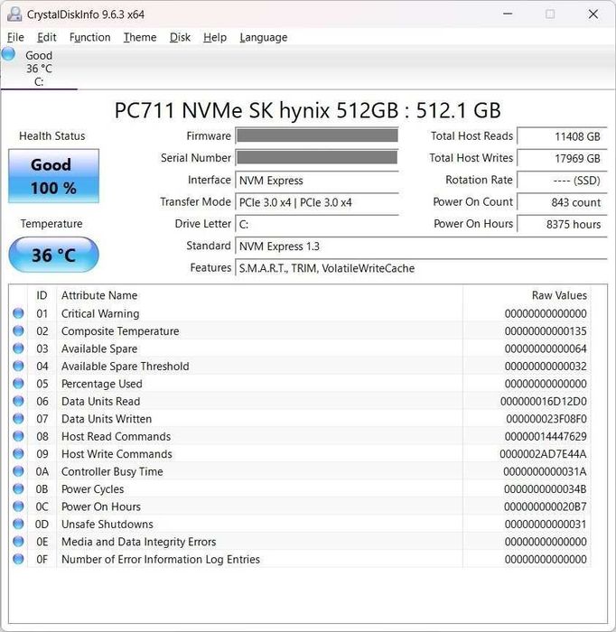
Task: Open the Disk menu
Action: tap(180, 38)
